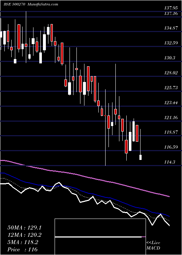
Task: Select the 128.02 price axis label
Action: (171, 73)
